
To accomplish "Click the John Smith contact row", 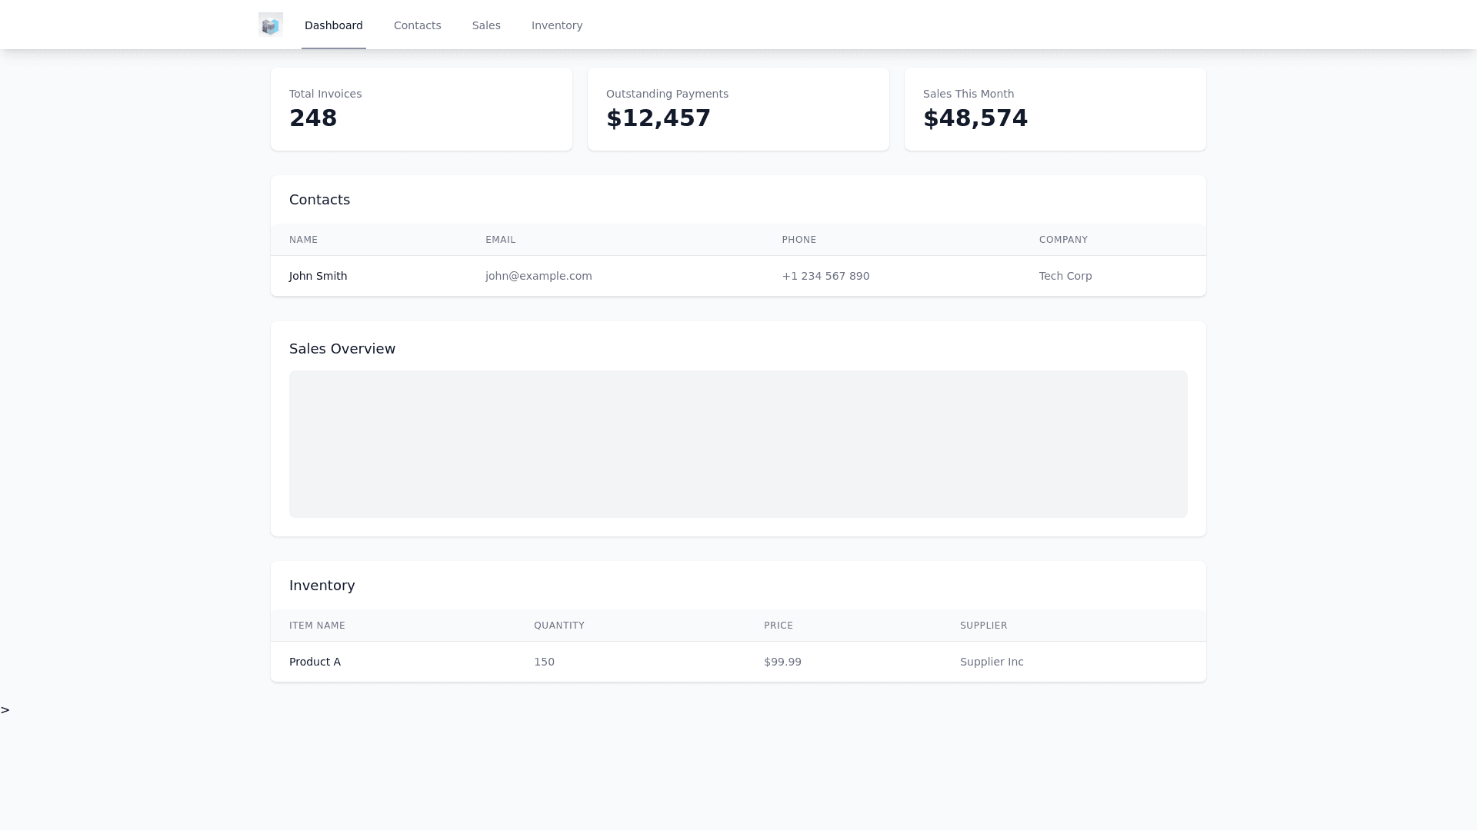I will (318, 276).
